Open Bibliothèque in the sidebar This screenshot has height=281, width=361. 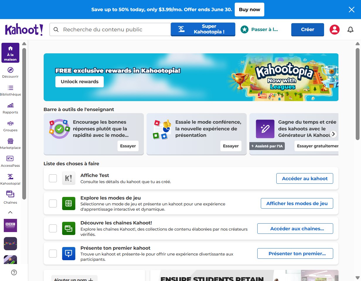click(10, 91)
